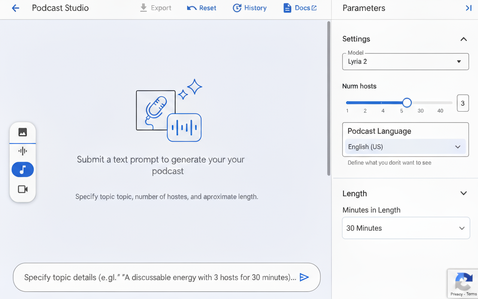Select the music generation tool in sidebar
The image size is (478, 299).
click(22, 169)
